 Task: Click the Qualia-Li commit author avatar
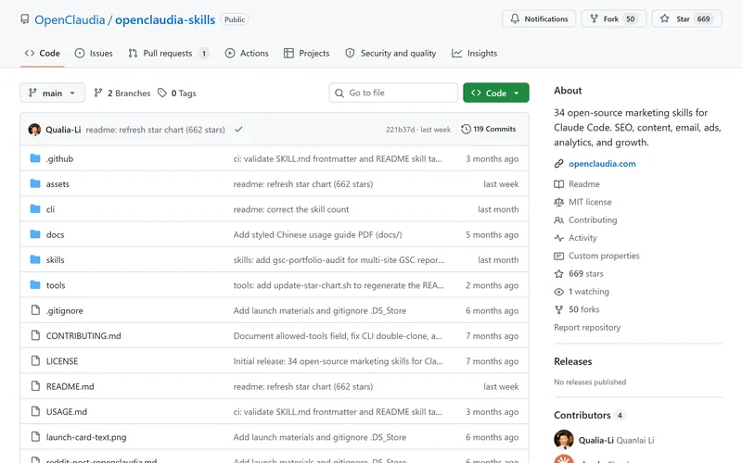pos(34,130)
